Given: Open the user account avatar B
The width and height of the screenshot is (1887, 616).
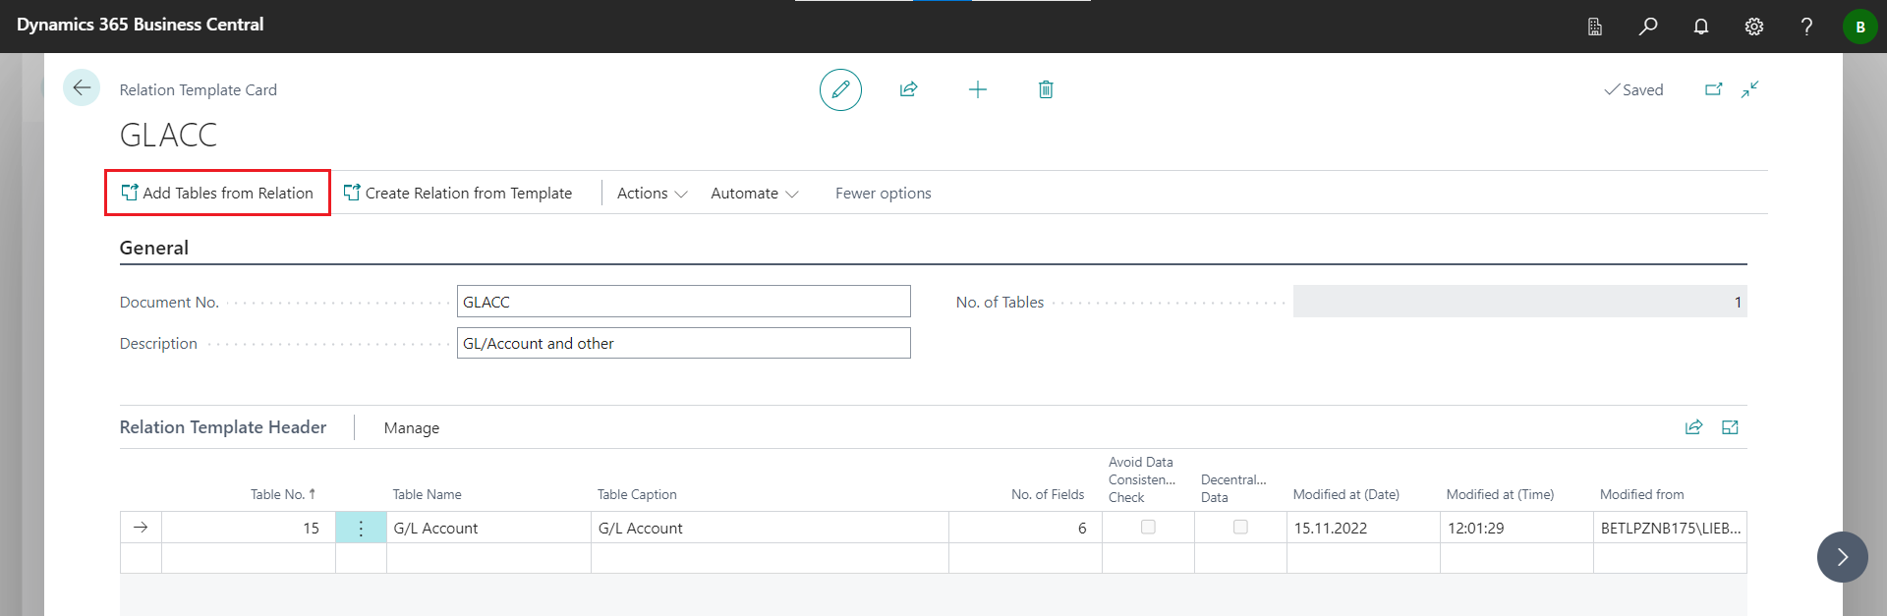Looking at the screenshot, I should point(1859,27).
